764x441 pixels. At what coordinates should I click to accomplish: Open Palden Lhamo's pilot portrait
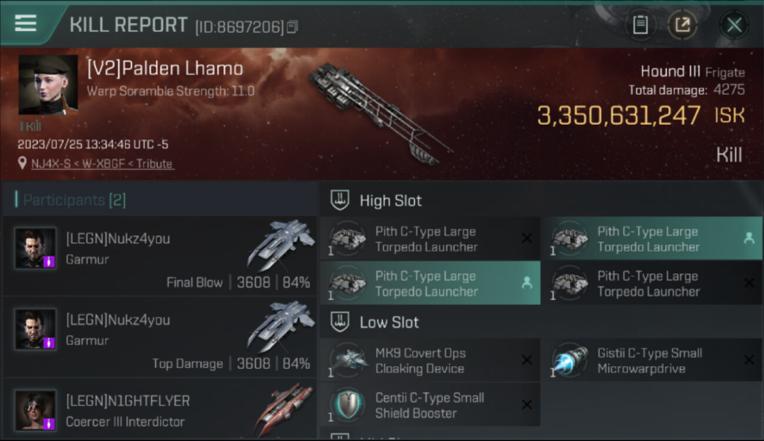48,85
